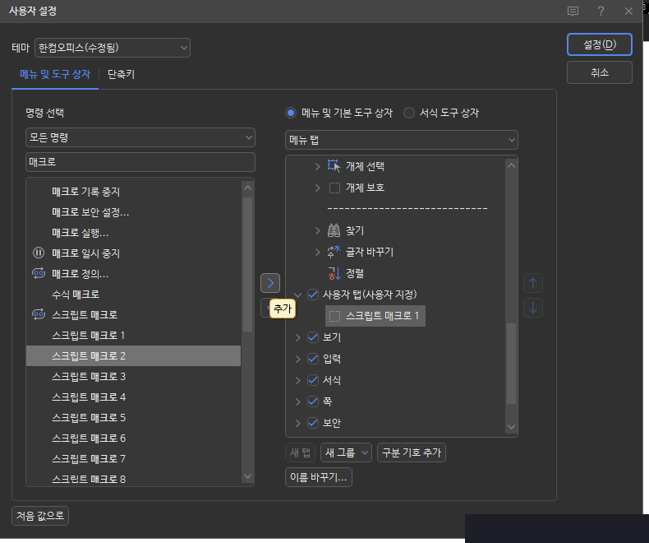Expand the 개체 선택 tree node
This screenshot has width=649, height=543.
pyautogui.click(x=317, y=166)
